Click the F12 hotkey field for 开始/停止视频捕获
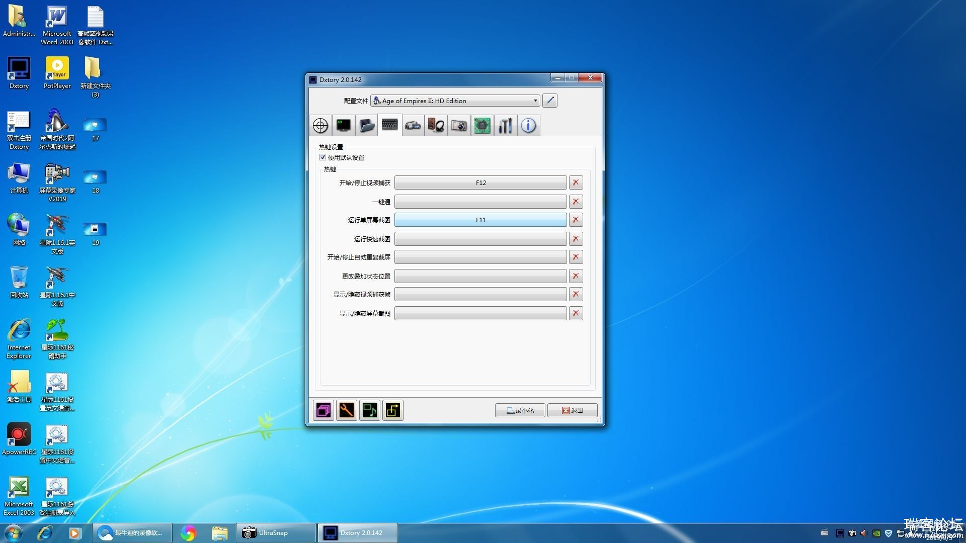Screen dimensions: 966x543 pos(480,183)
